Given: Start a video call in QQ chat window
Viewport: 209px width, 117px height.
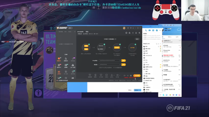Looking at the screenshot, I should (x=150, y=30).
